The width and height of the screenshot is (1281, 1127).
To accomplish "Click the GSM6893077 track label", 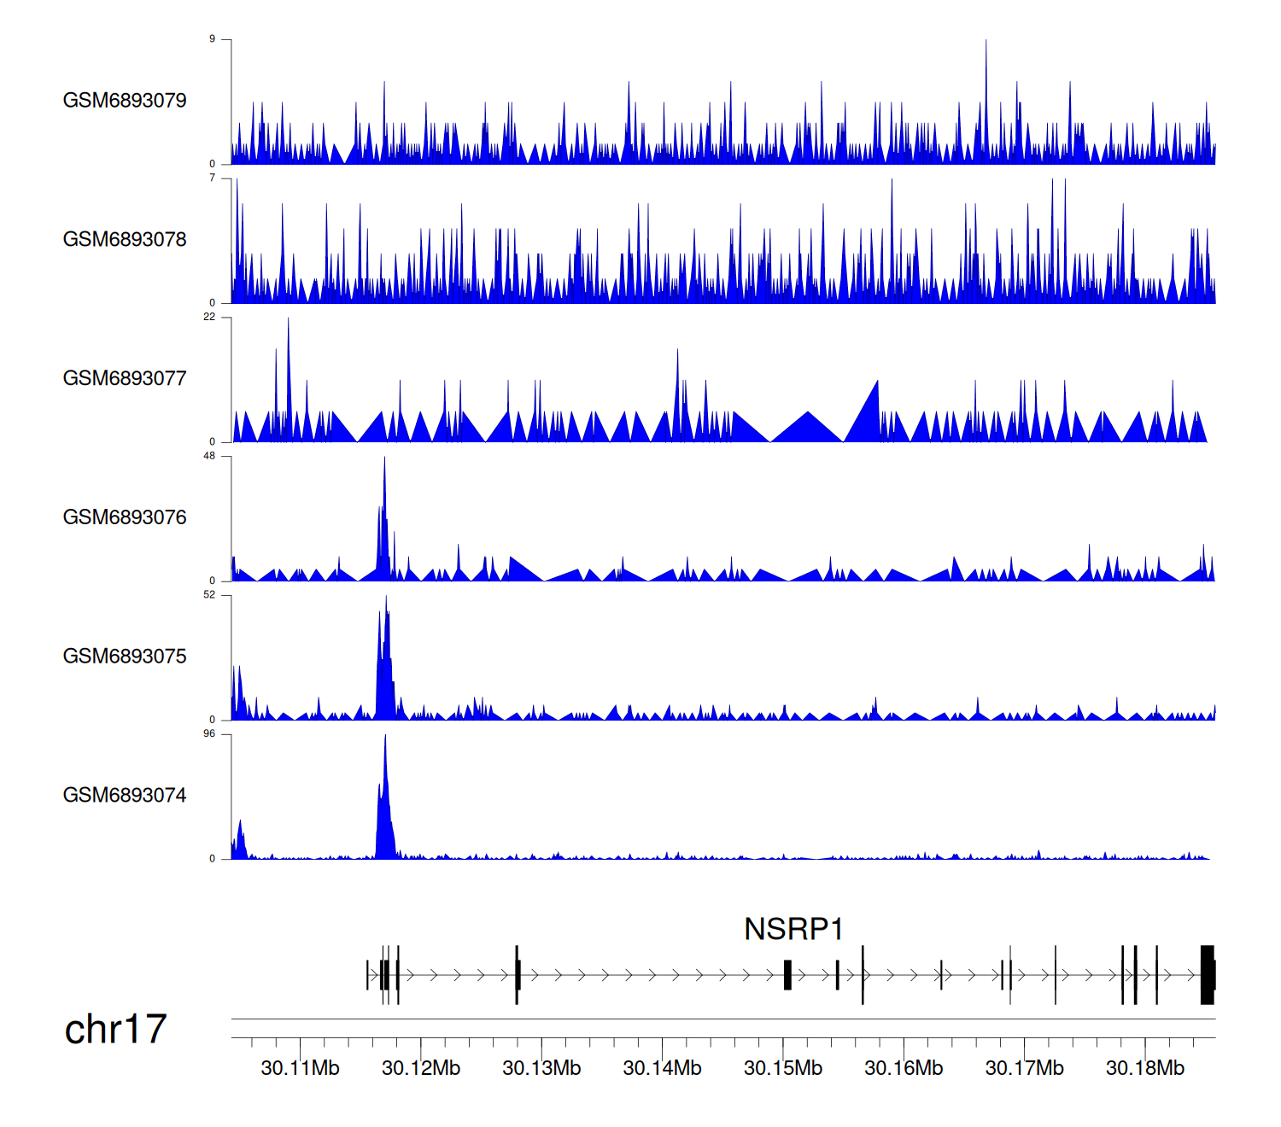I will point(125,379).
